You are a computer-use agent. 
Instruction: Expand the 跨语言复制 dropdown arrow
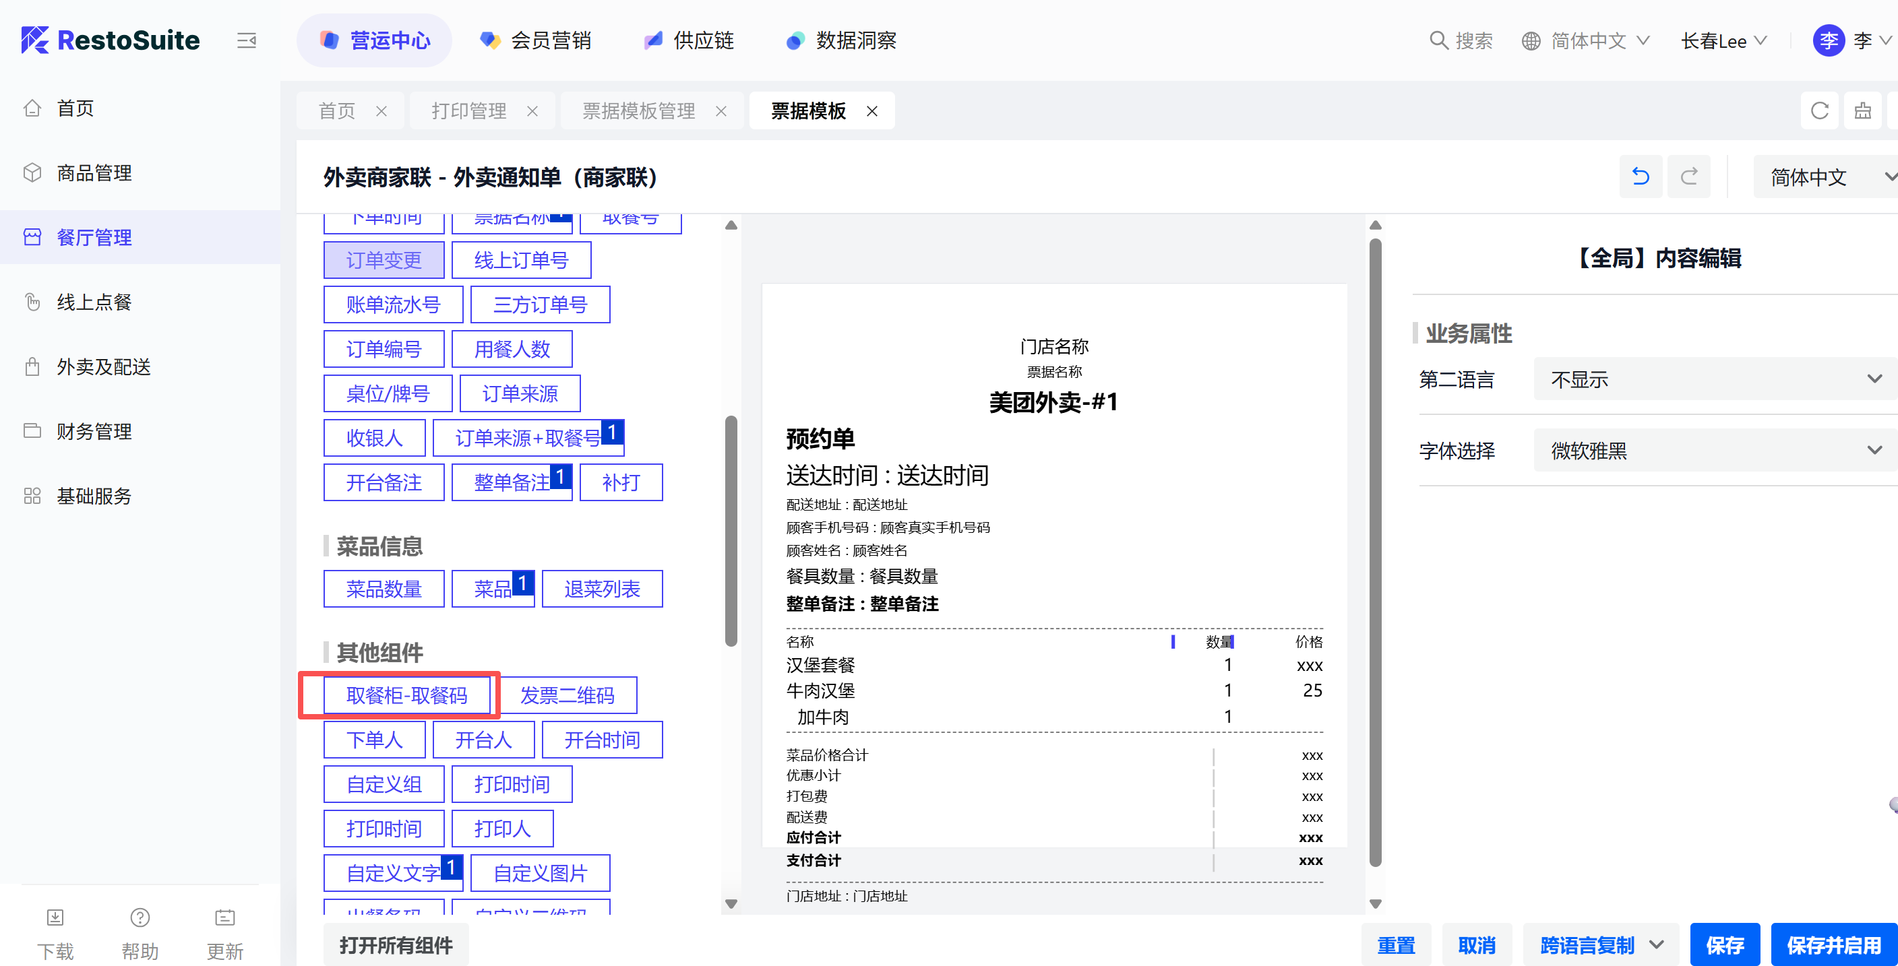(x=1657, y=944)
